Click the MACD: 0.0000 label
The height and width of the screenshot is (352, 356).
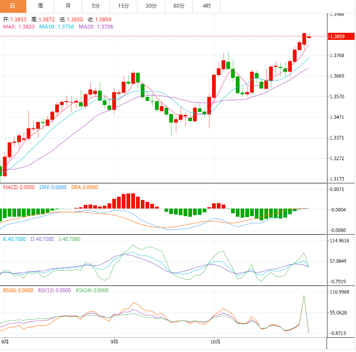19,188
